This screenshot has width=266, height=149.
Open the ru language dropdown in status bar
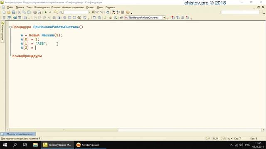coord(230,139)
